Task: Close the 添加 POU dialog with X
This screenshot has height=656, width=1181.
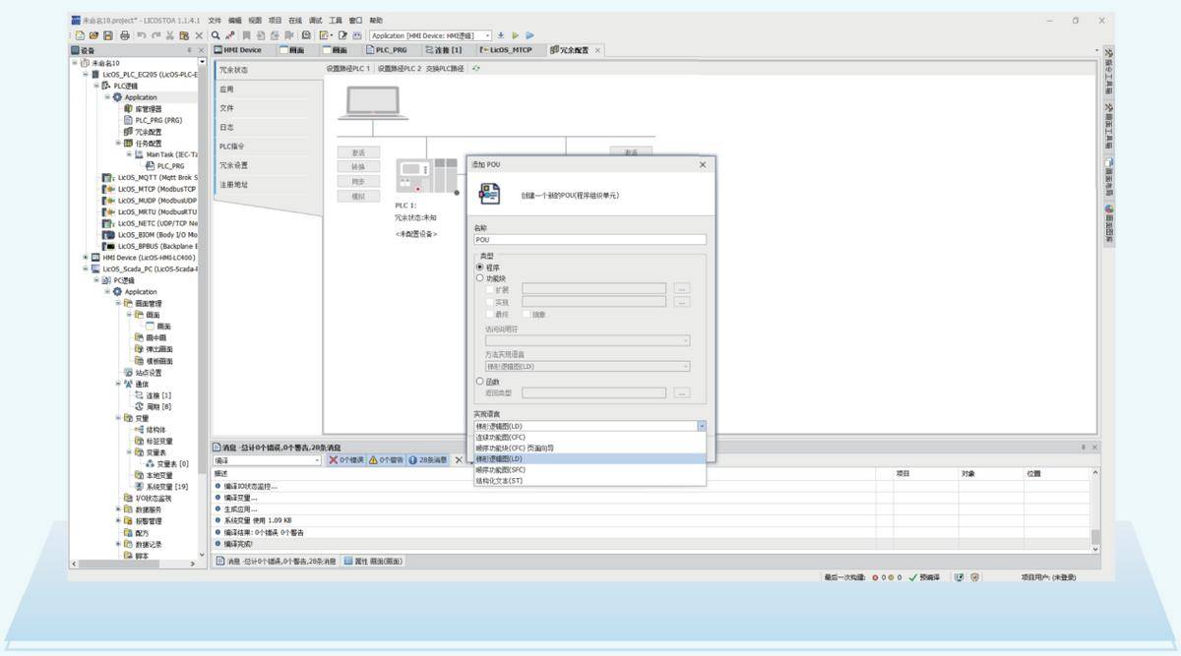Action: click(x=702, y=165)
